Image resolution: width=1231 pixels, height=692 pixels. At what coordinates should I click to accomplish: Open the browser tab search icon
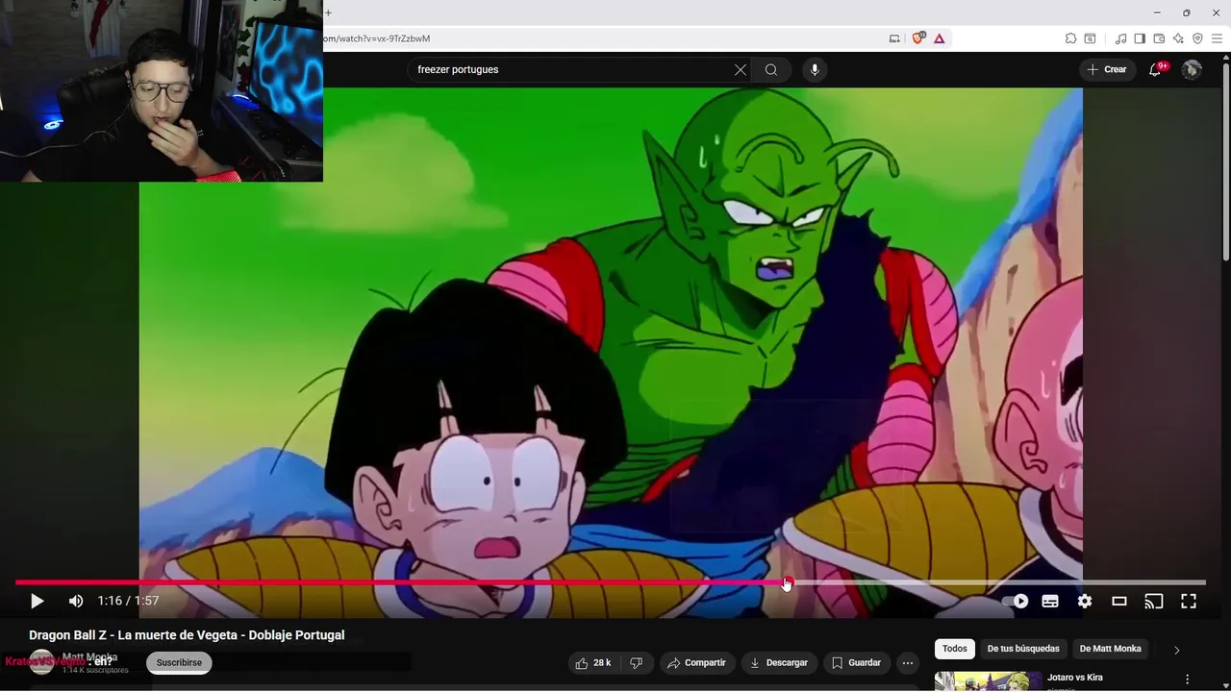click(x=1090, y=38)
